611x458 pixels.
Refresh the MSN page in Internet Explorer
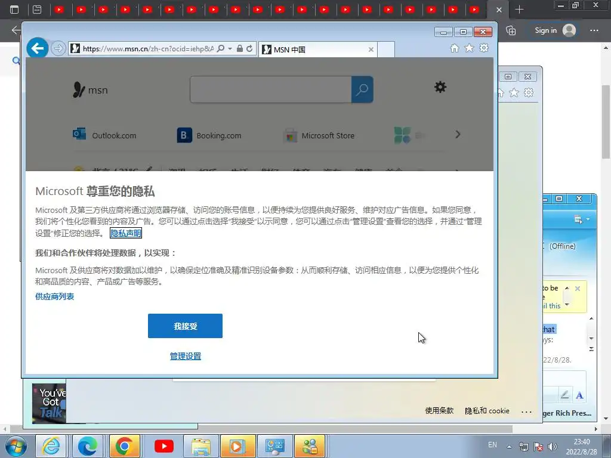(x=249, y=49)
